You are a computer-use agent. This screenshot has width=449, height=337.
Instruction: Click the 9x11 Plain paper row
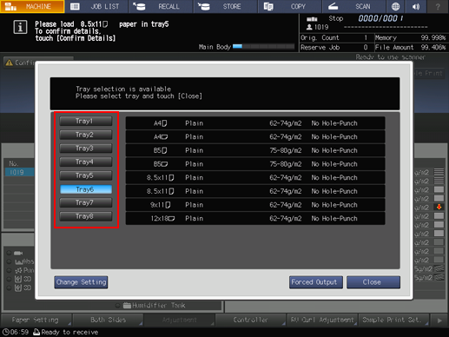click(255, 205)
